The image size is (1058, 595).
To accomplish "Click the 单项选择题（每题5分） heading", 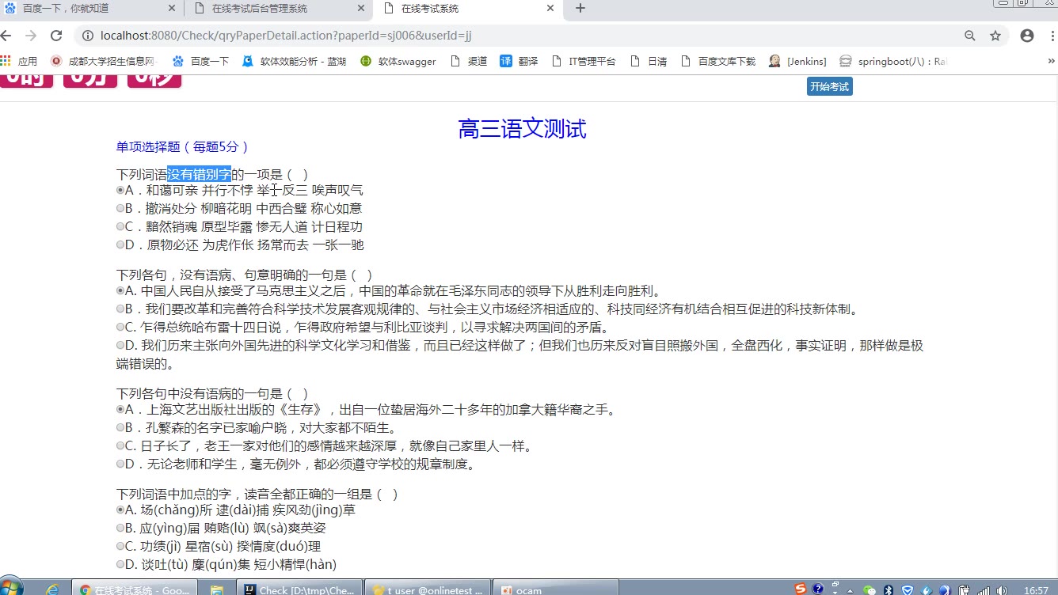I will 183,146.
